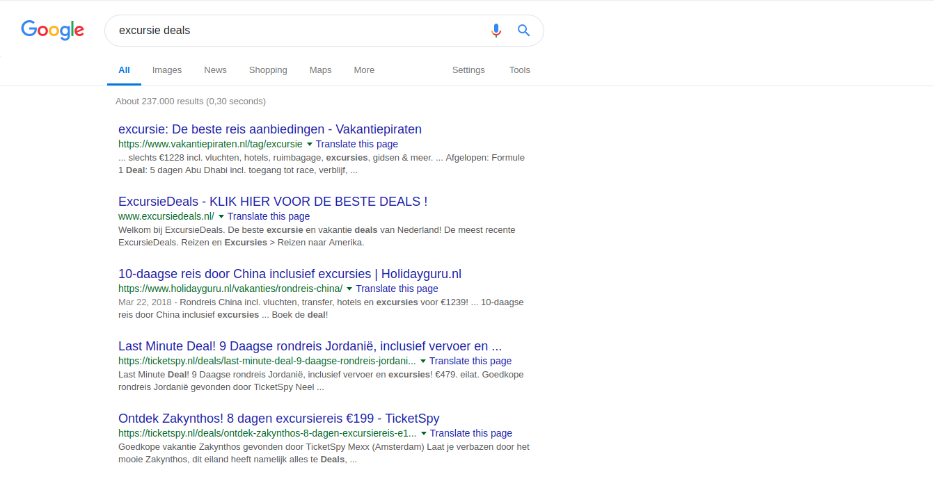Submit search with magnifying glass icon
The image size is (934, 479).
524,31
